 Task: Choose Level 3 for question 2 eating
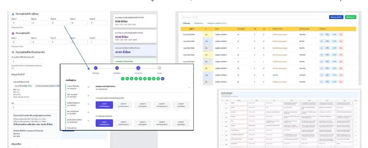point(143,123)
